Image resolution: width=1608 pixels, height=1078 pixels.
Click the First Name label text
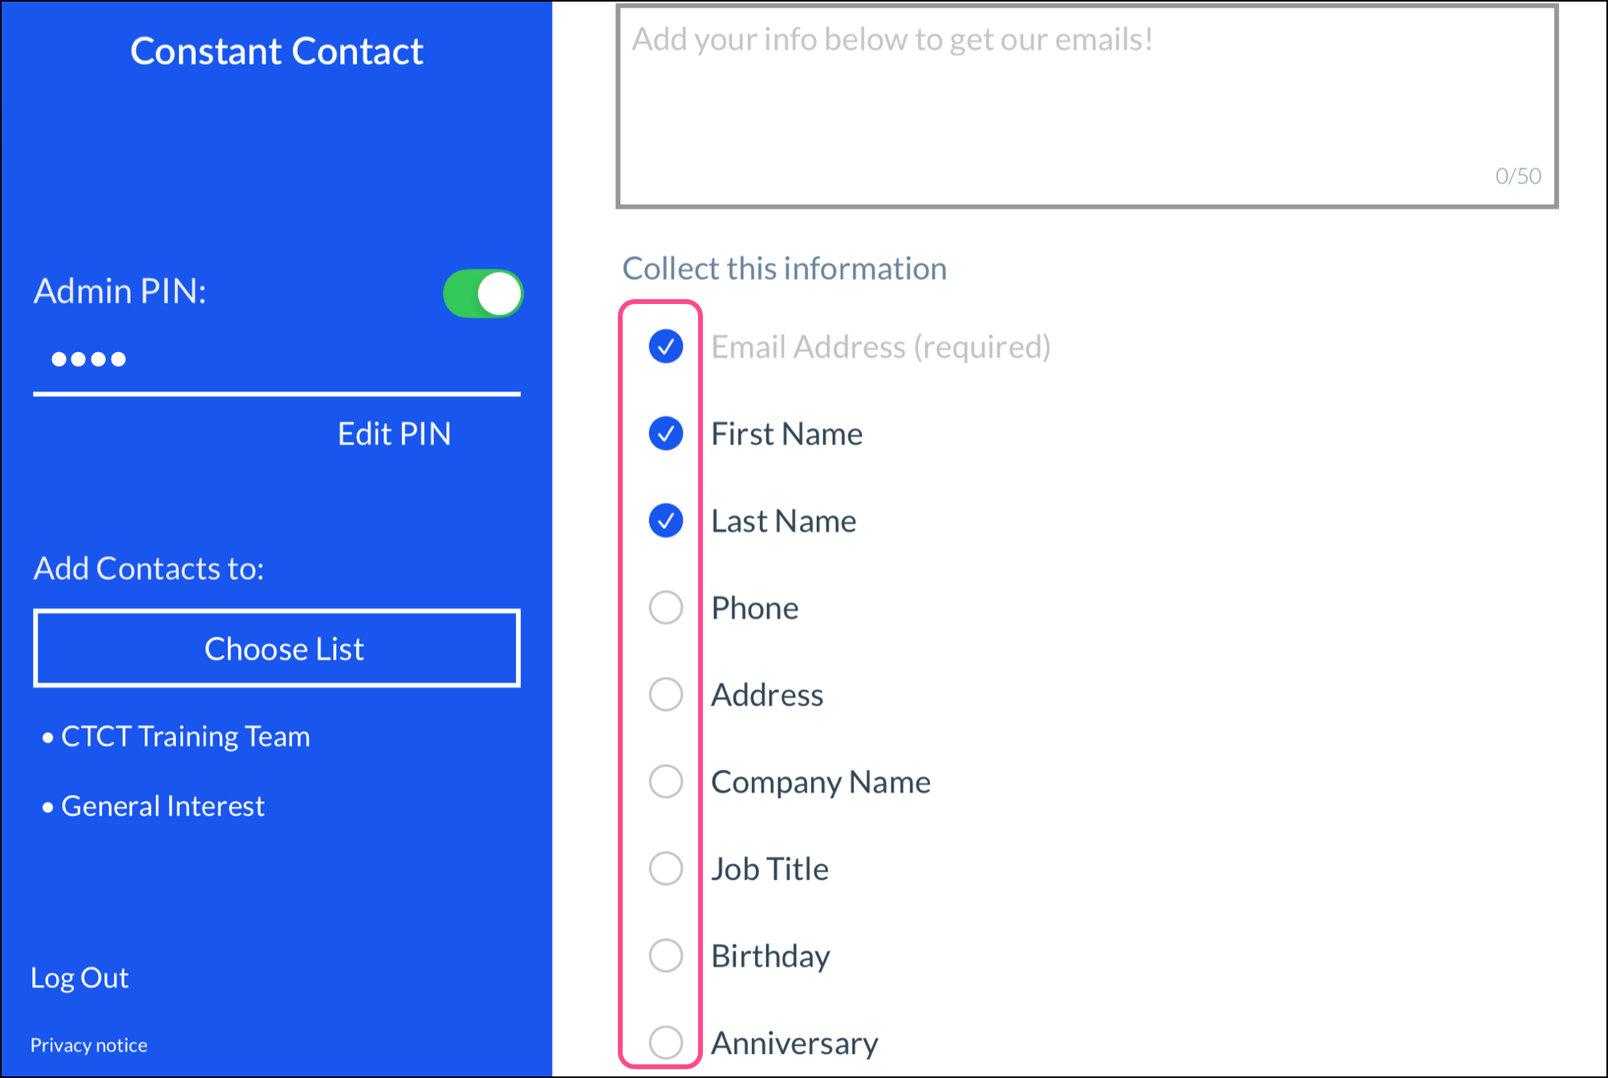tap(786, 434)
